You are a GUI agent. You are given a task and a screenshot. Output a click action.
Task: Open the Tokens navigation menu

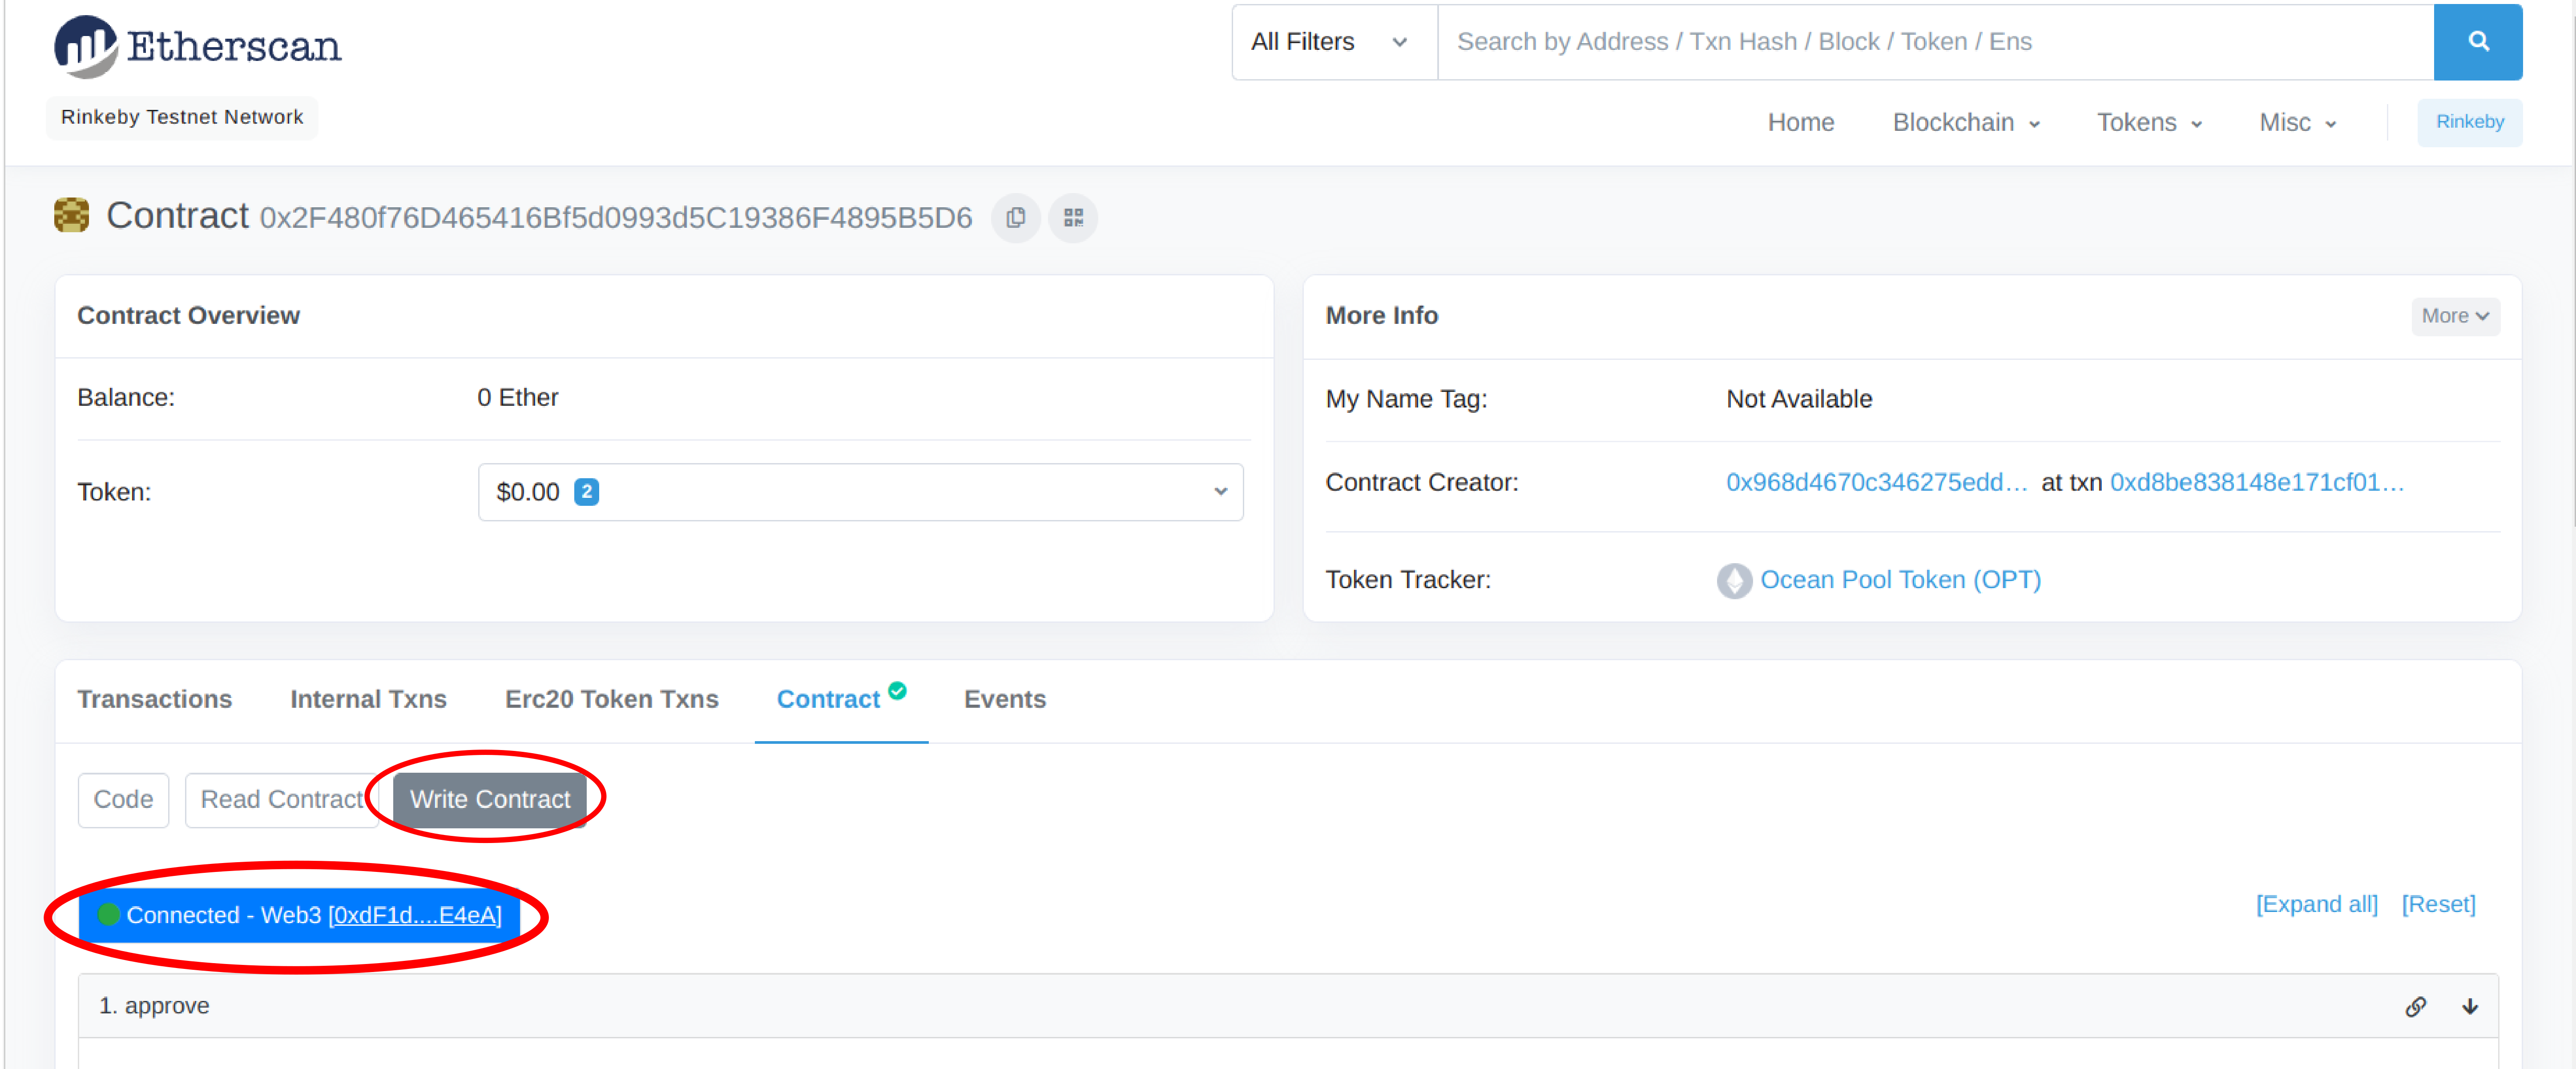click(x=2148, y=122)
